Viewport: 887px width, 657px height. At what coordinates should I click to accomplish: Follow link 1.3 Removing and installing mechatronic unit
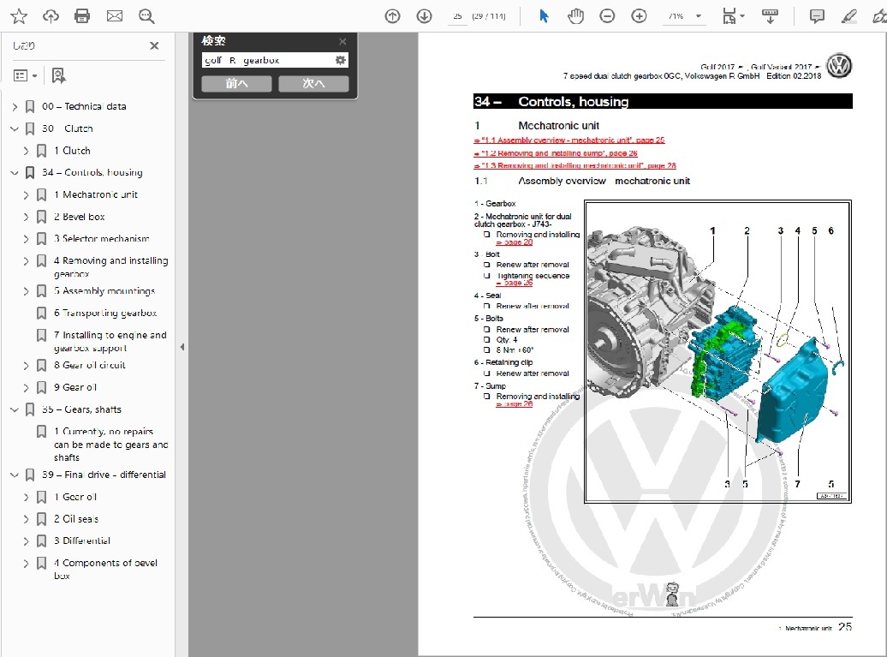[x=574, y=165]
